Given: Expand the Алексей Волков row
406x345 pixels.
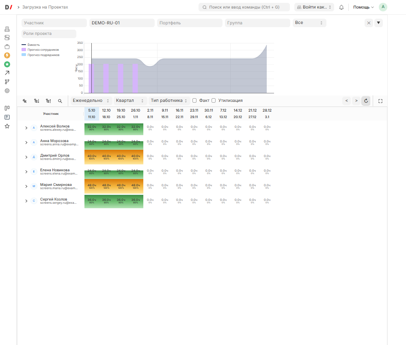Looking at the screenshot, I should 26,128.
